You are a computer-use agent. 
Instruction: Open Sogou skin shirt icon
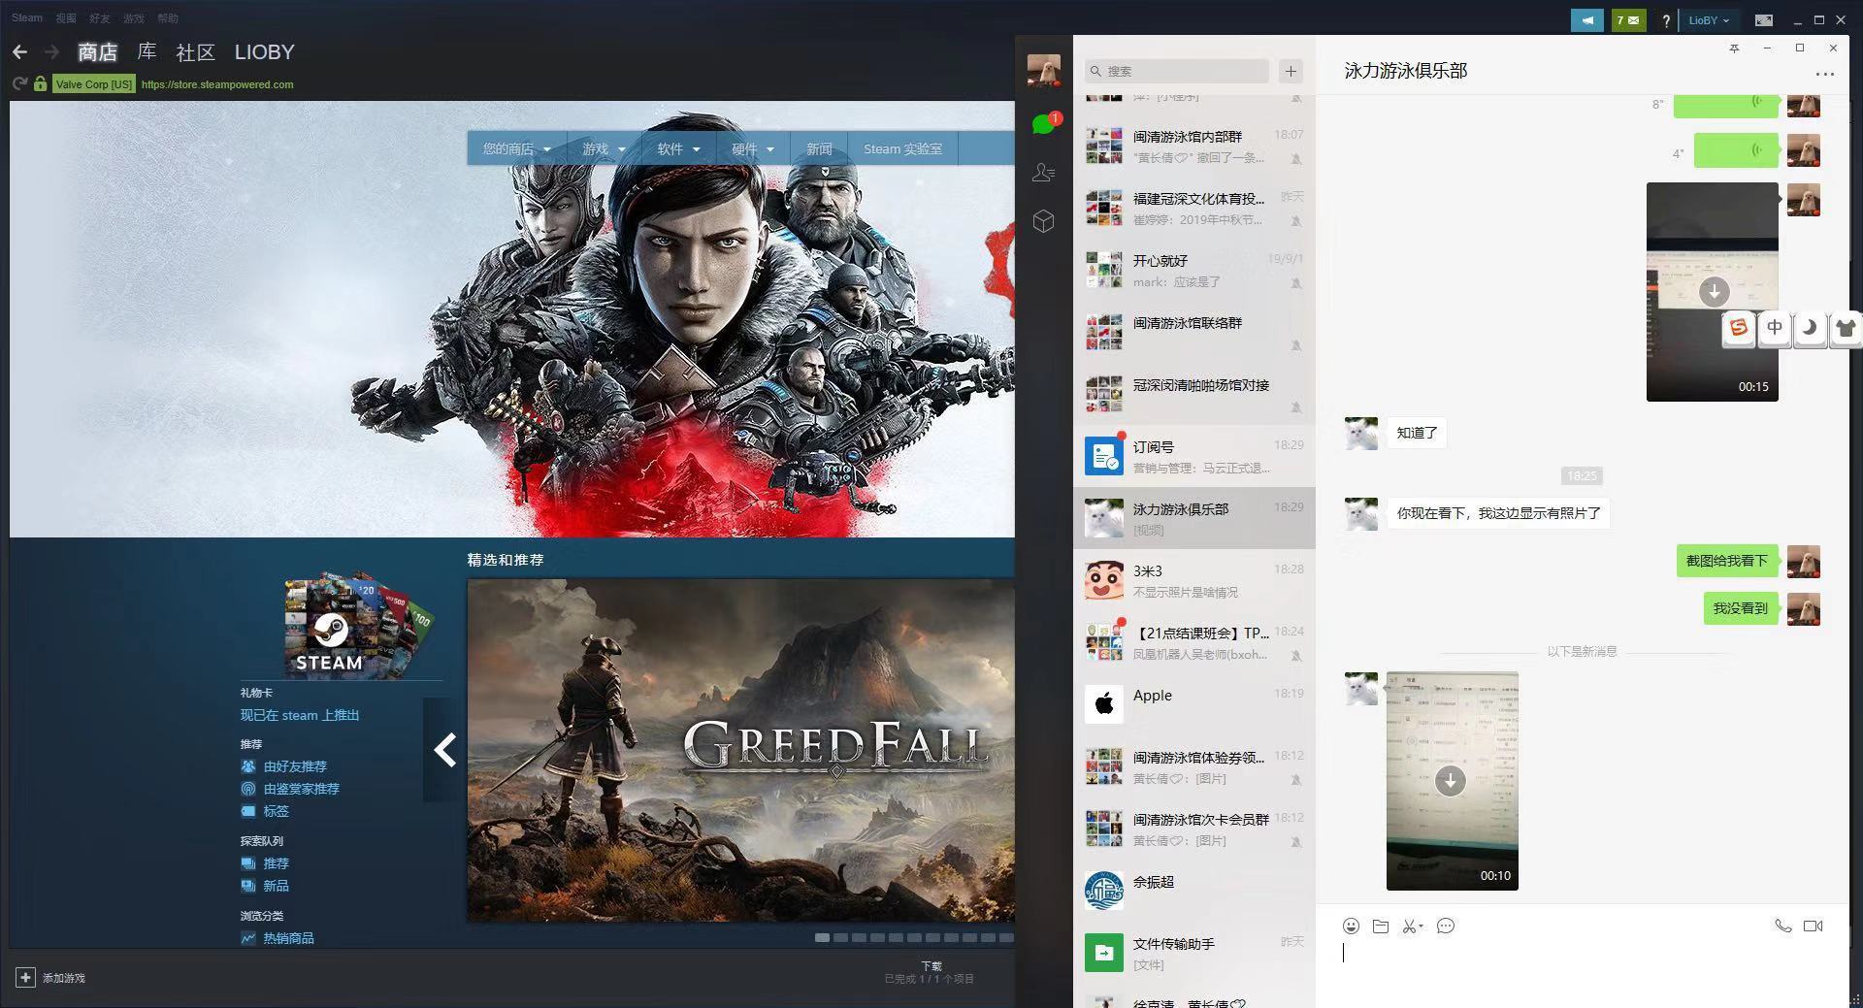(x=1845, y=328)
